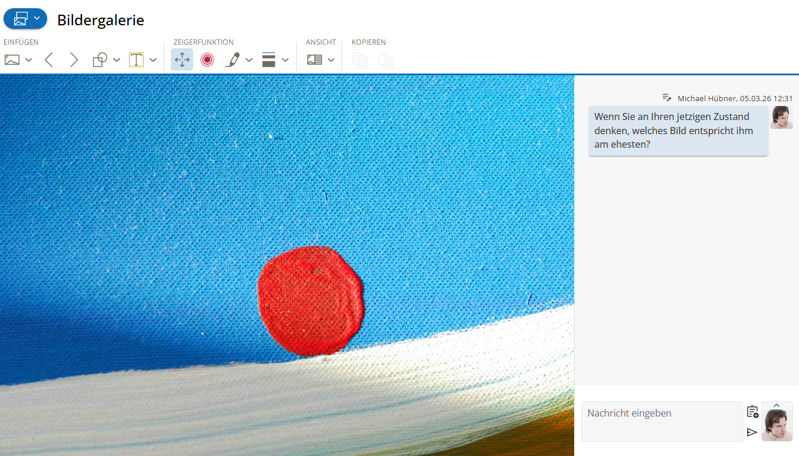Screen dimensions: 799x456
Task: Expand the shapes dropdown arrow
Action: [117, 60]
